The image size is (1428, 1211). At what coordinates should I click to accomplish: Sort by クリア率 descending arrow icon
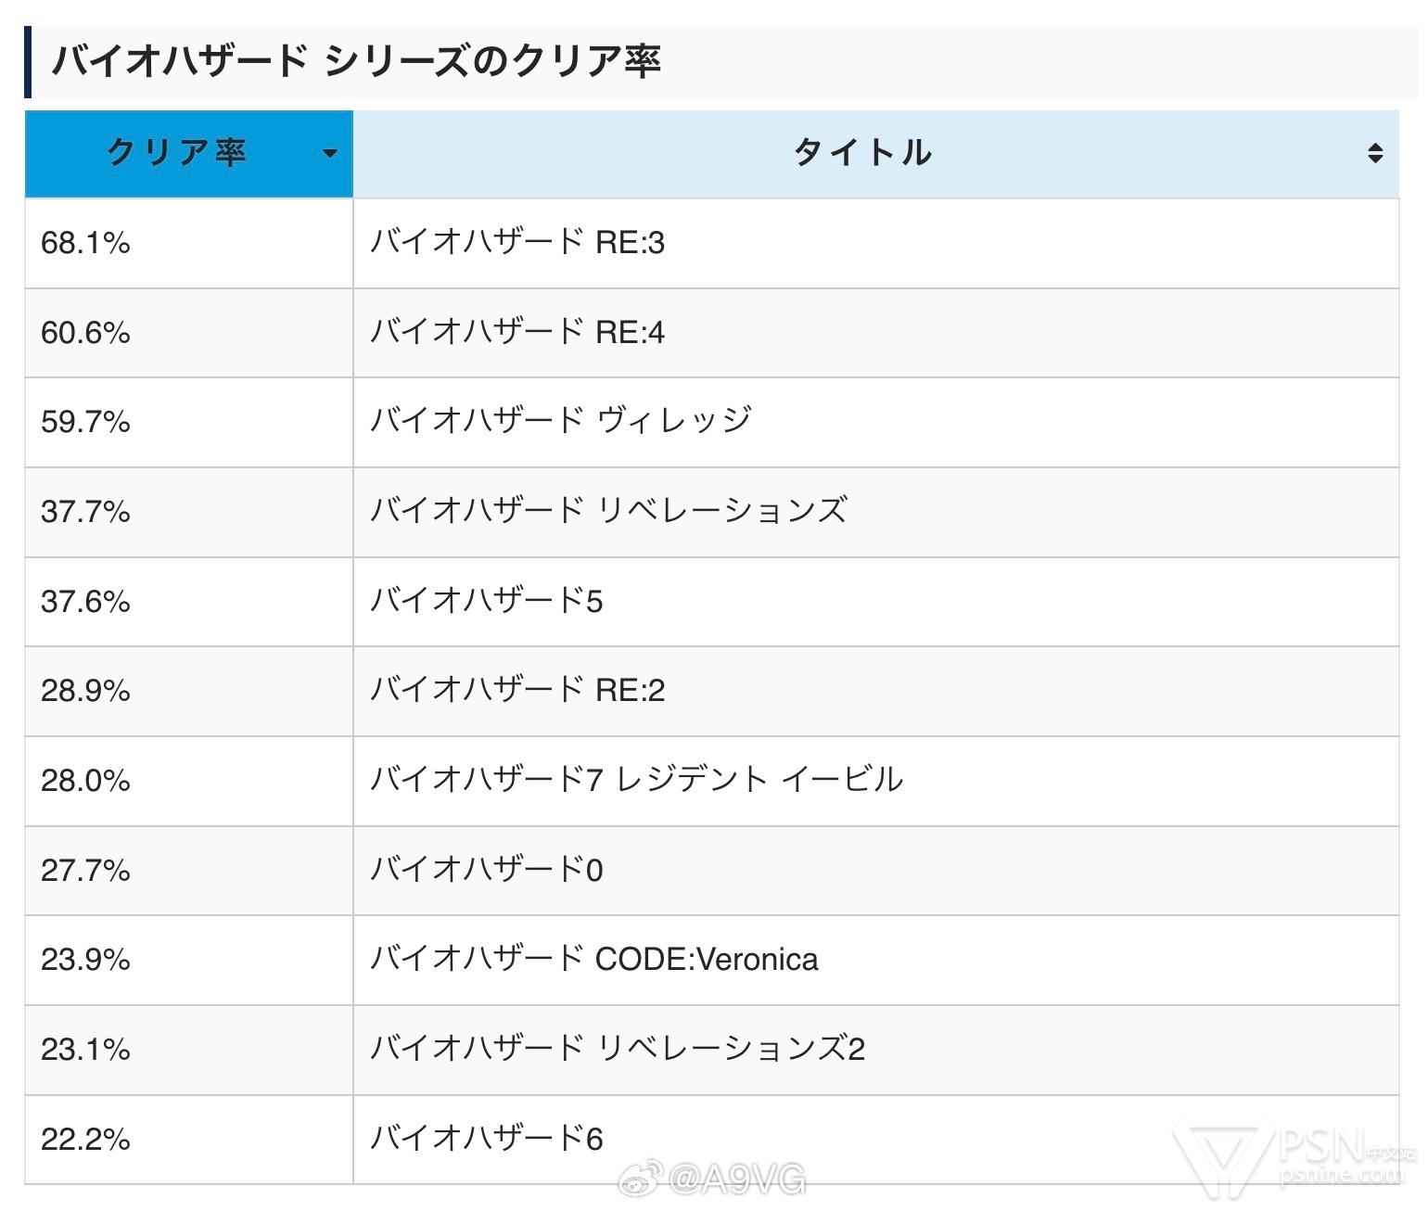329,154
